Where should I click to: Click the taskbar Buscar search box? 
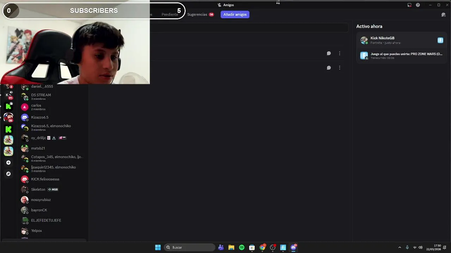point(189,247)
